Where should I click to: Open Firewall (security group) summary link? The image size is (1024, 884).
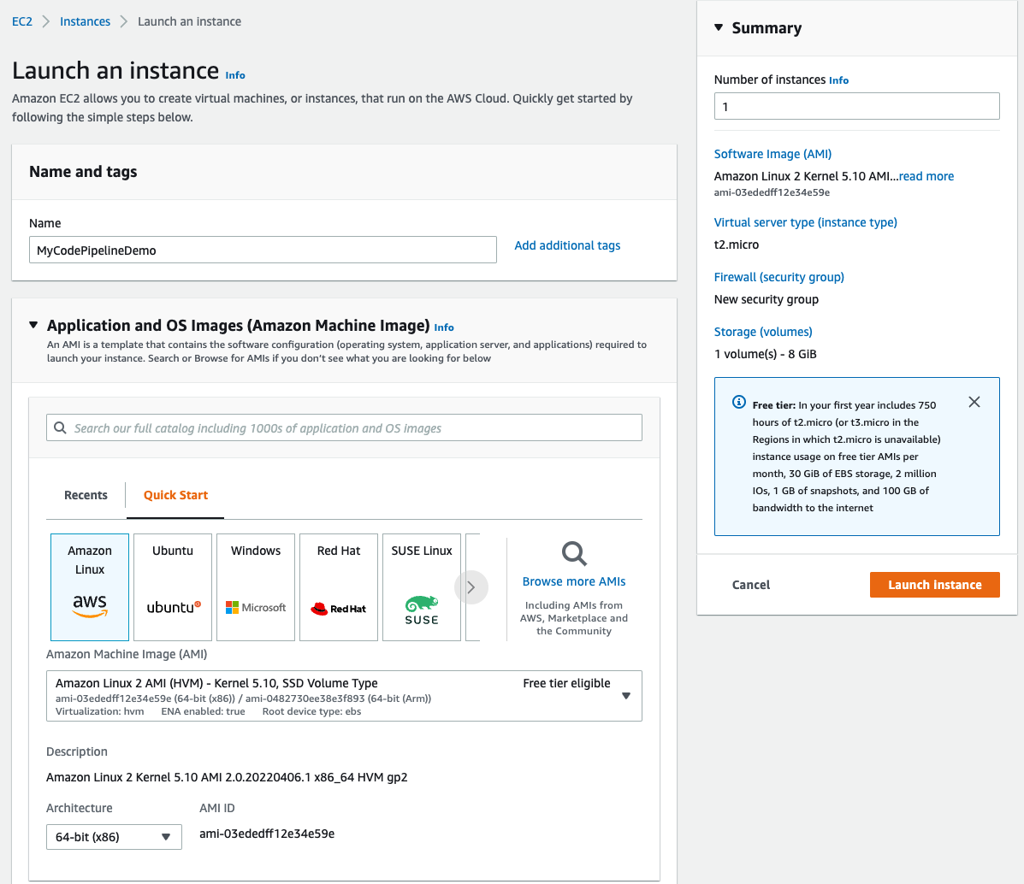coord(778,278)
